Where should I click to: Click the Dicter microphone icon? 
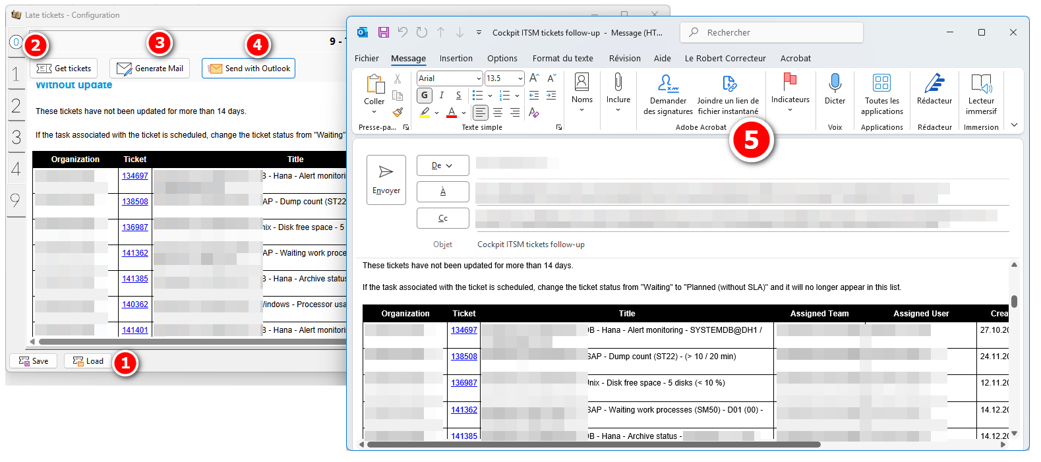(x=835, y=84)
